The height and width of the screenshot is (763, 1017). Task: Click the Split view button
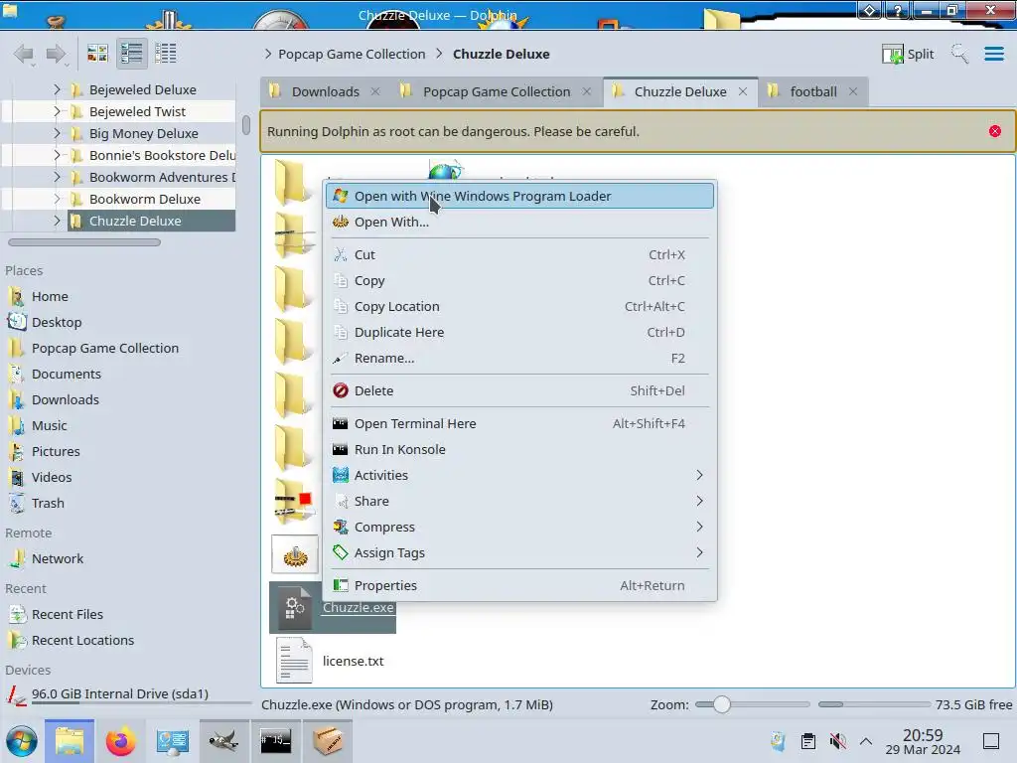pyautogui.click(x=908, y=54)
